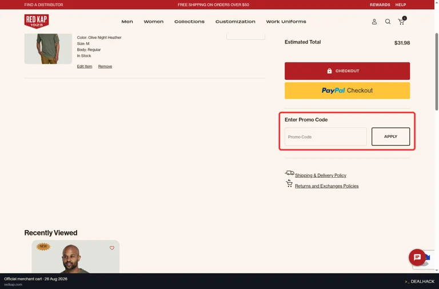Open Shipping & Delivery Policy
This screenshot has width=439, height=289.
(321, 176)
